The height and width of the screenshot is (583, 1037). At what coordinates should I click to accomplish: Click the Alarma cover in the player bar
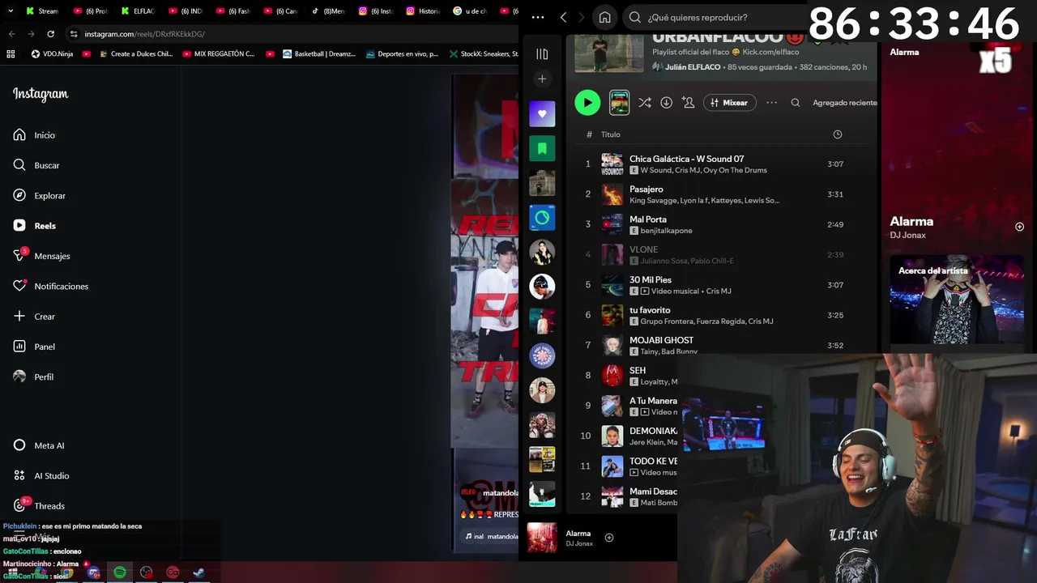[542, 538]
